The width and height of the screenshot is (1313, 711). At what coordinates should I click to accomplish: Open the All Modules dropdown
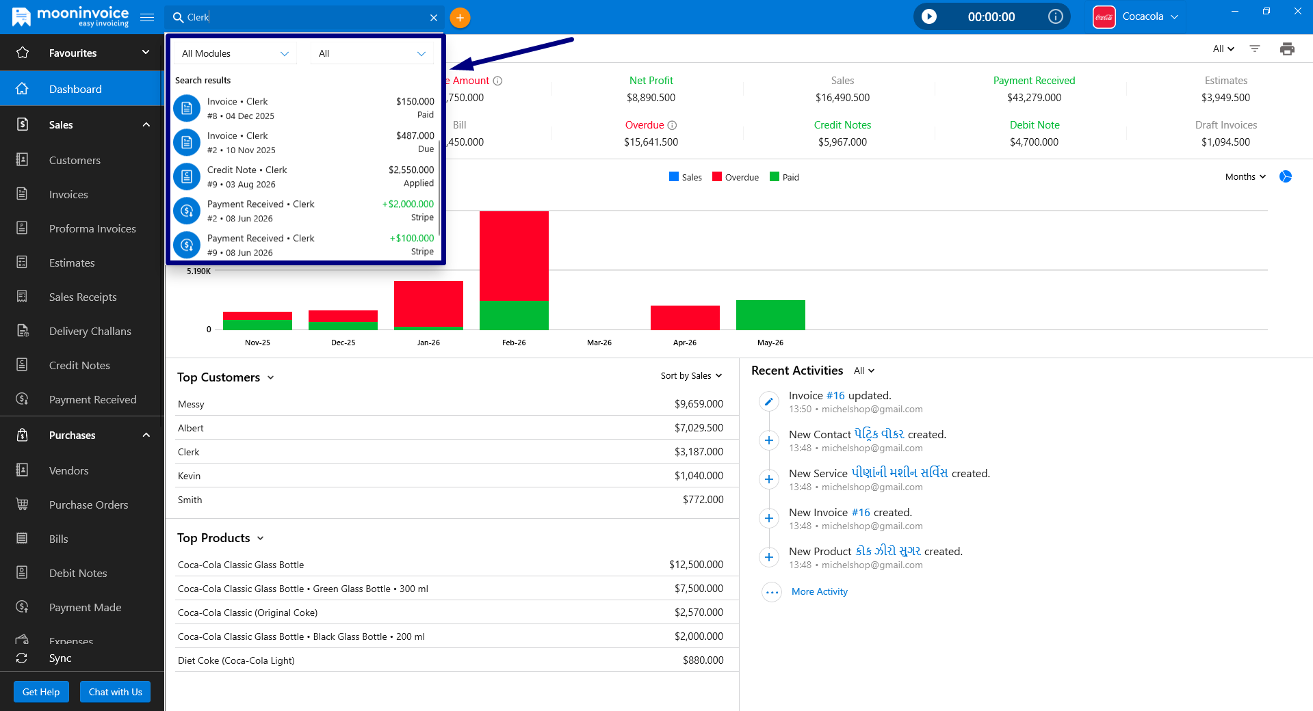click(x=235, y=53)
